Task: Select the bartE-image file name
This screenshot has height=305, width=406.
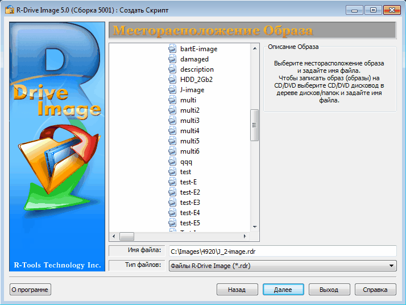Action: (198, 49)
